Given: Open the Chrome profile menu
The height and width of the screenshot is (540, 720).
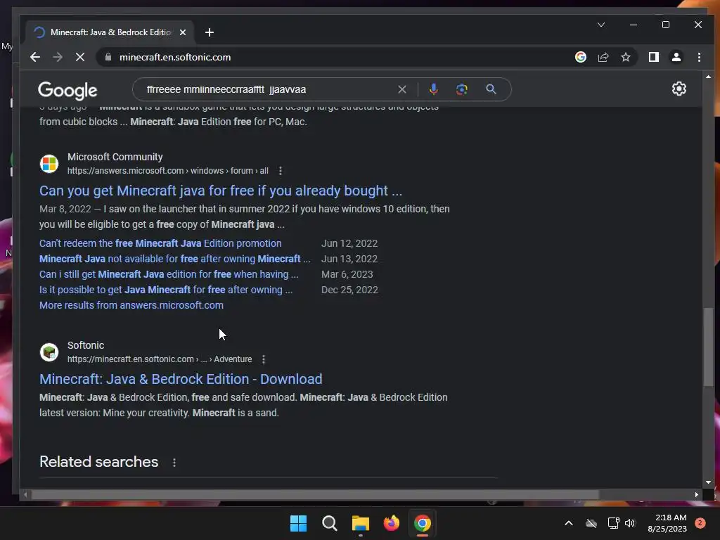Looking at the screenshot, I should pyautogui.click(x=676, y=57).
